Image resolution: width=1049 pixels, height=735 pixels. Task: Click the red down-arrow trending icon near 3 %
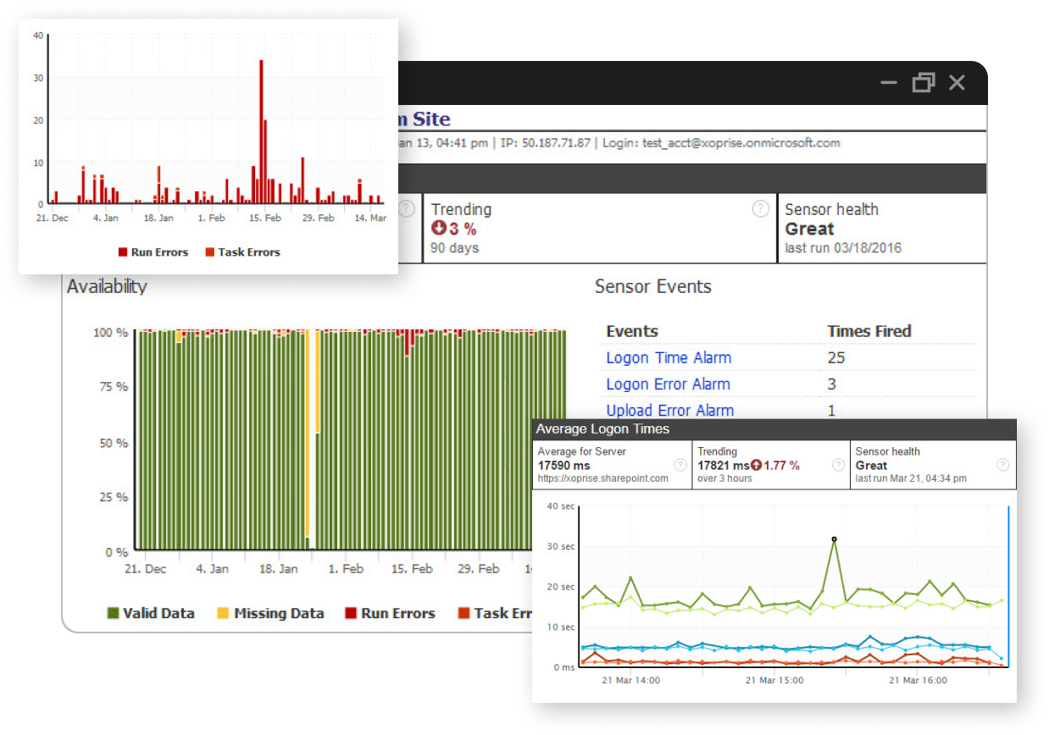[438, 229]
